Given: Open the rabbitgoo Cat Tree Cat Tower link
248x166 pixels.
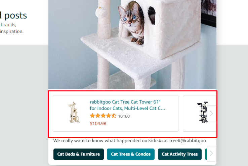Looking at the screenshot, I should click(x=127, y=105).
